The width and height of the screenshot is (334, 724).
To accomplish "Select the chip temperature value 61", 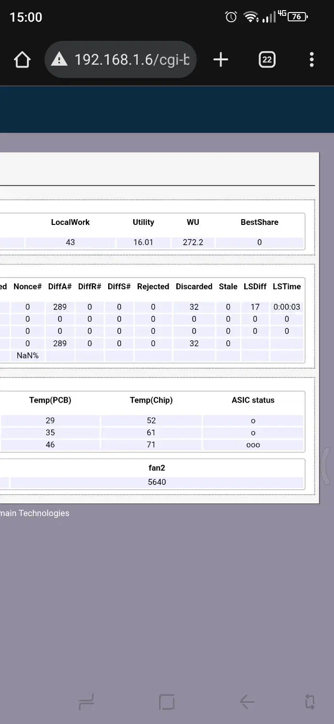I will click(151, 433).
